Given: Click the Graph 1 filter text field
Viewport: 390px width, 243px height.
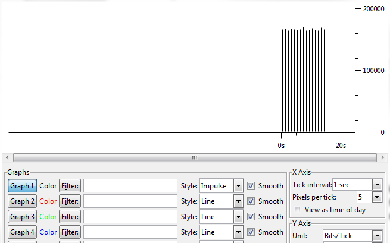Looking at the screenshot, I should tap(130, 185).
